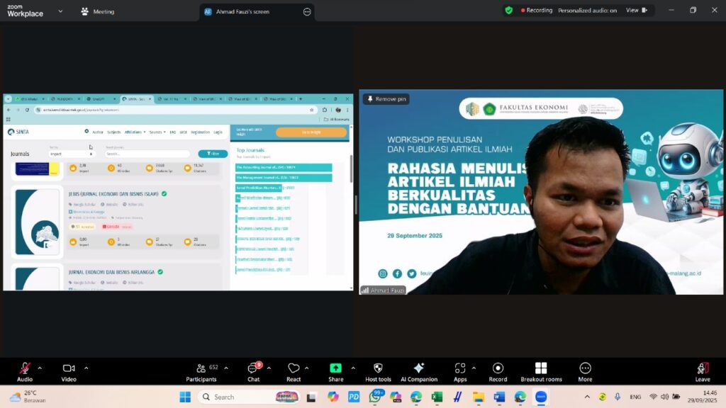Switch to the Meeting tab
Viewport: 726px width, 408px height.
coord(98,11)
